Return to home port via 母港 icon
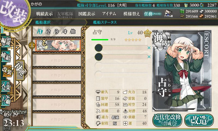 (x=20, y=70)
